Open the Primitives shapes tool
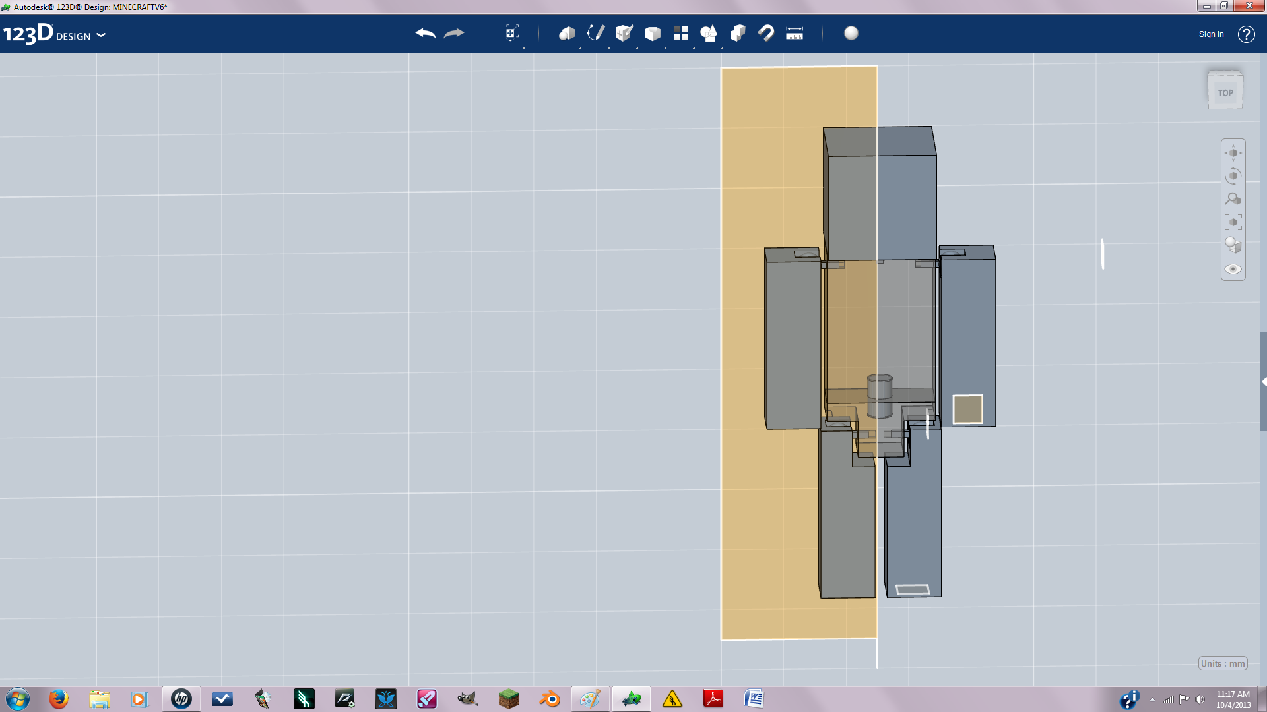The image size is (1267, 712). [x=567, y=33]
